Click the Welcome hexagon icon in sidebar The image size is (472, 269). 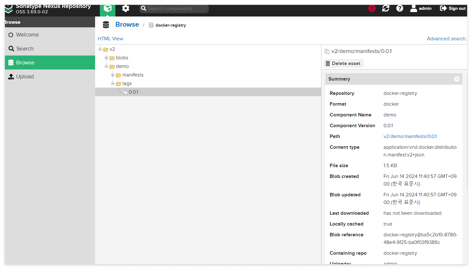coord(11,35)
